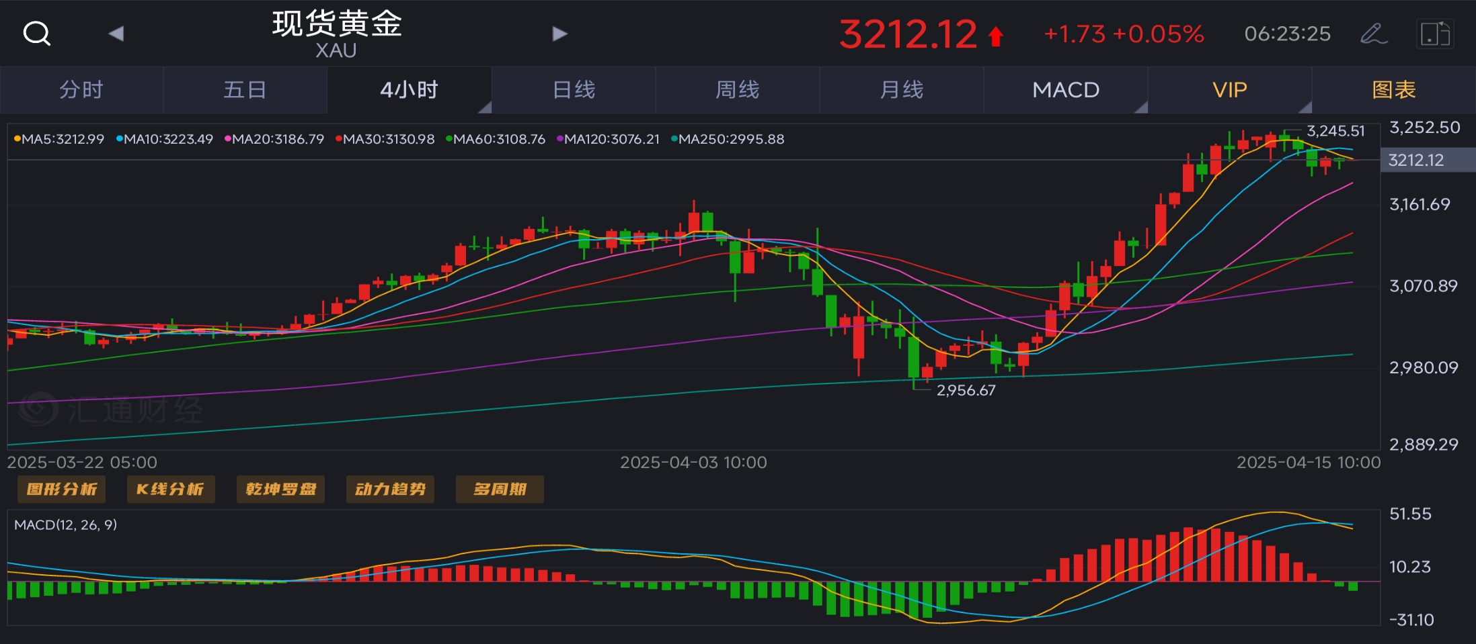1476x644 pixels.
Task: Go to previous instrument with left arrow
Action: point(116,34)
